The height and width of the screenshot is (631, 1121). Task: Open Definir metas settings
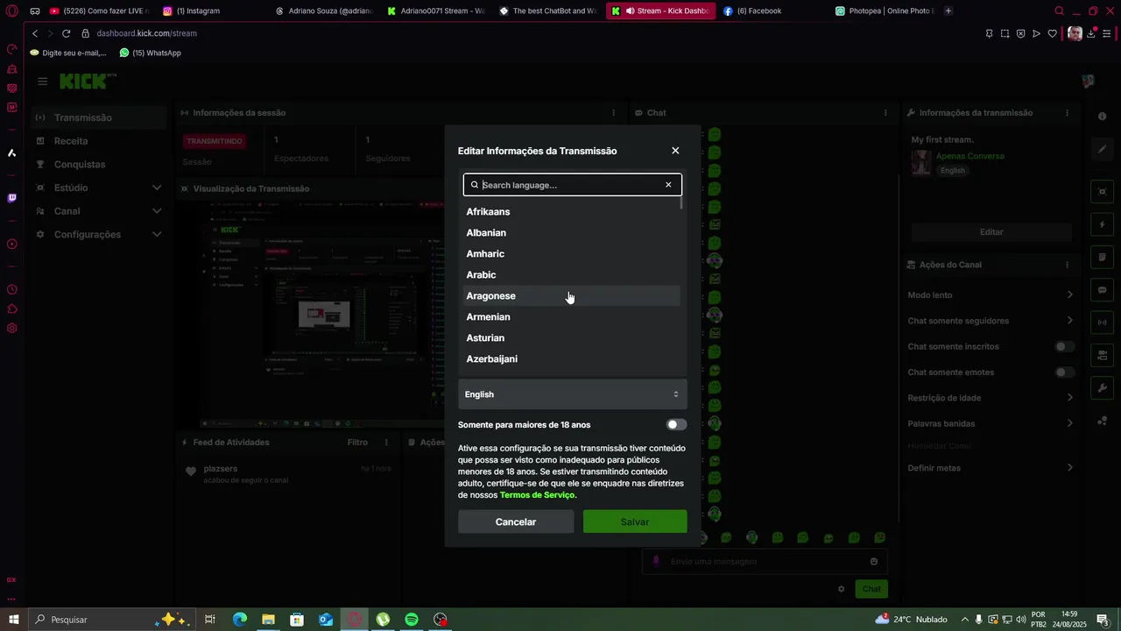991,468
